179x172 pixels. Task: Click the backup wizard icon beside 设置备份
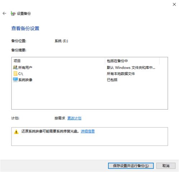(13, 13)
